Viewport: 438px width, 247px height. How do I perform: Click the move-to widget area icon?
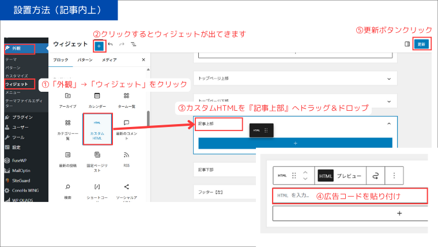[x=375, y=176]
